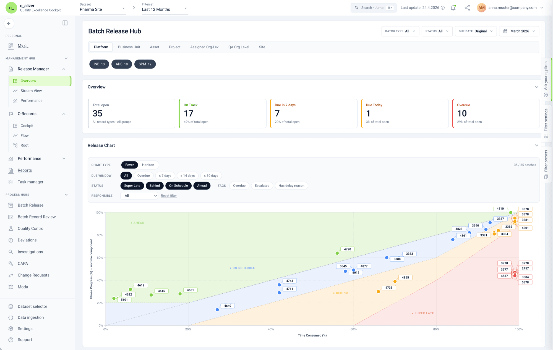This screenshot has width=553, height=350.
Task: Open the Filter settings side tab
Action: [x=546, y=123]
